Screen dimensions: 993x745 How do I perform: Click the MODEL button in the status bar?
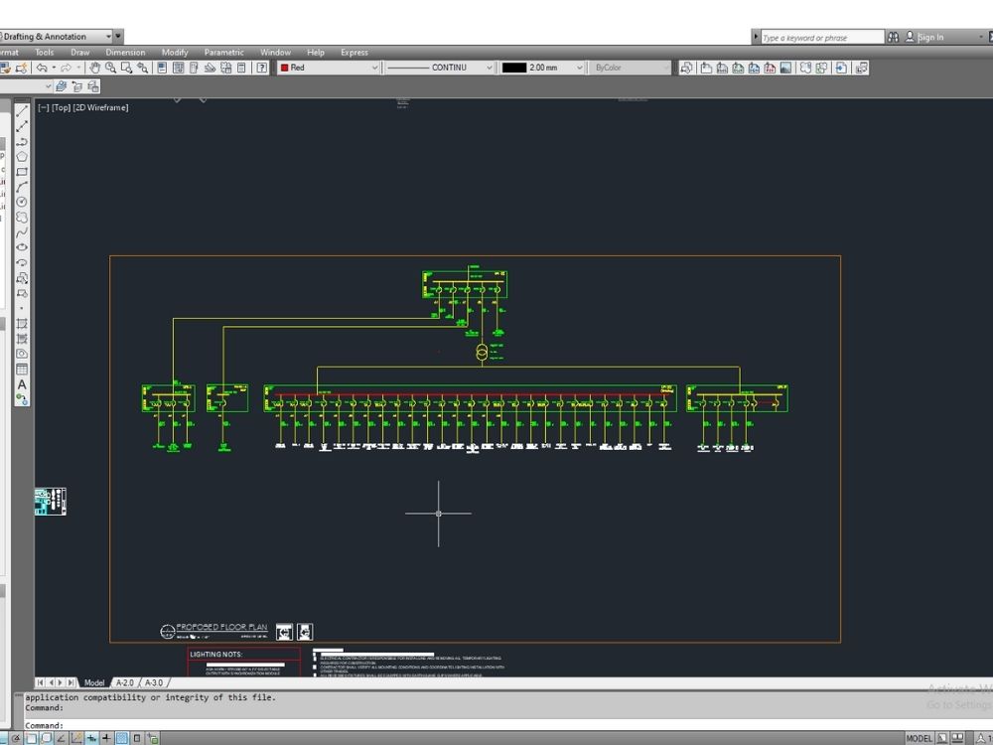click(920, 738)
